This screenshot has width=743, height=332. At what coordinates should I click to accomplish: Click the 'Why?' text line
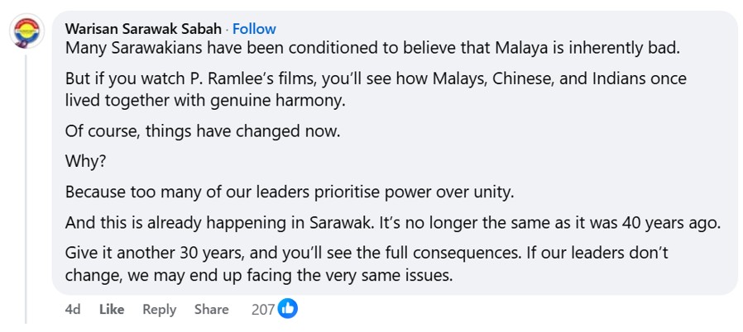[x=82, y=162]
